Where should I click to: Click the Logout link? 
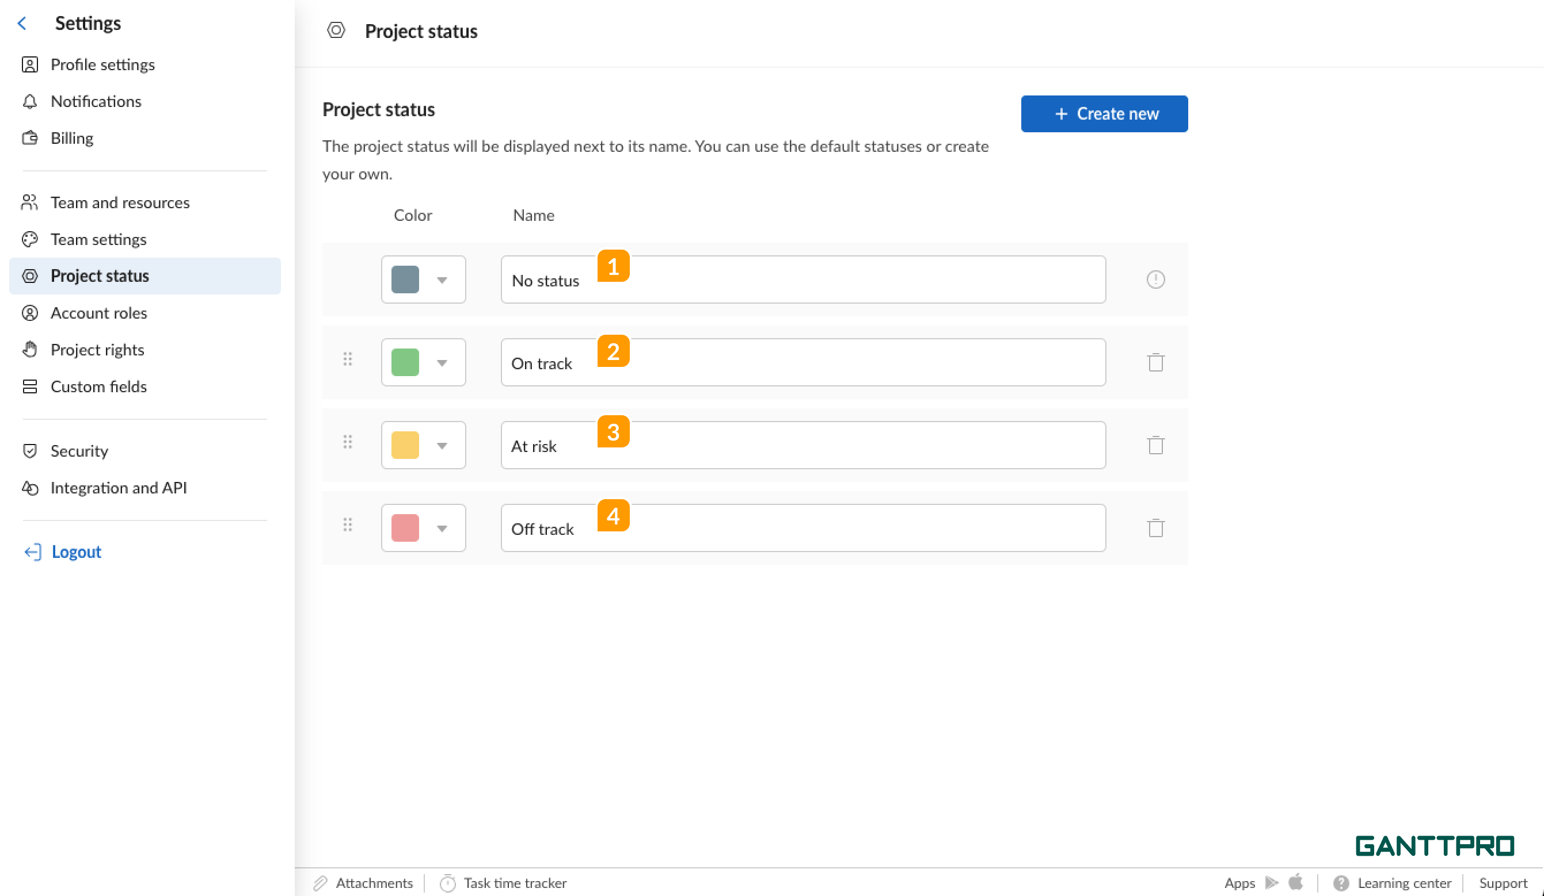pyautogui.click(x=76, y=552)
